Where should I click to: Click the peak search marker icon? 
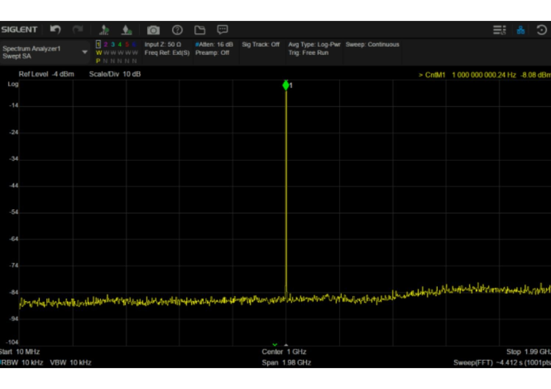click(104, 30)
